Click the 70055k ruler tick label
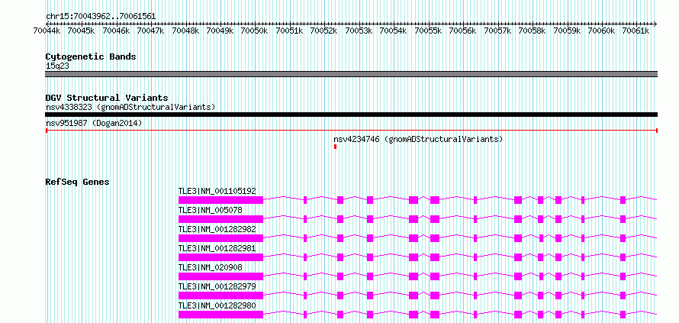679x323 pixels. 428,31
